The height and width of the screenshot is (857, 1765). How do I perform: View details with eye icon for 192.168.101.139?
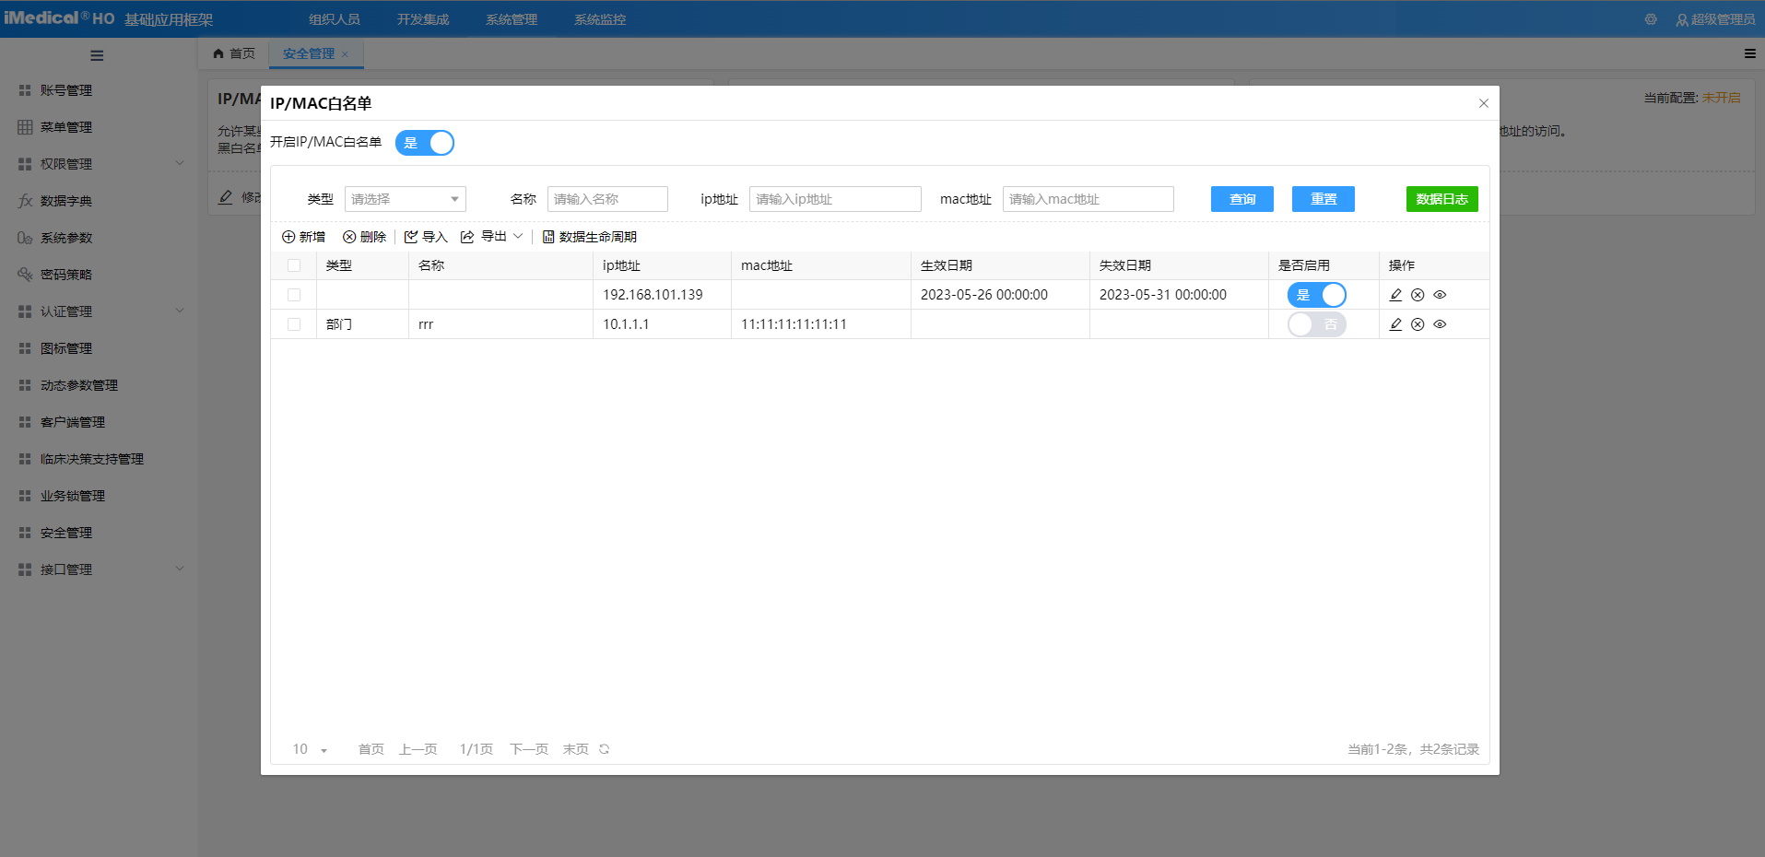tap(1440, 295)
